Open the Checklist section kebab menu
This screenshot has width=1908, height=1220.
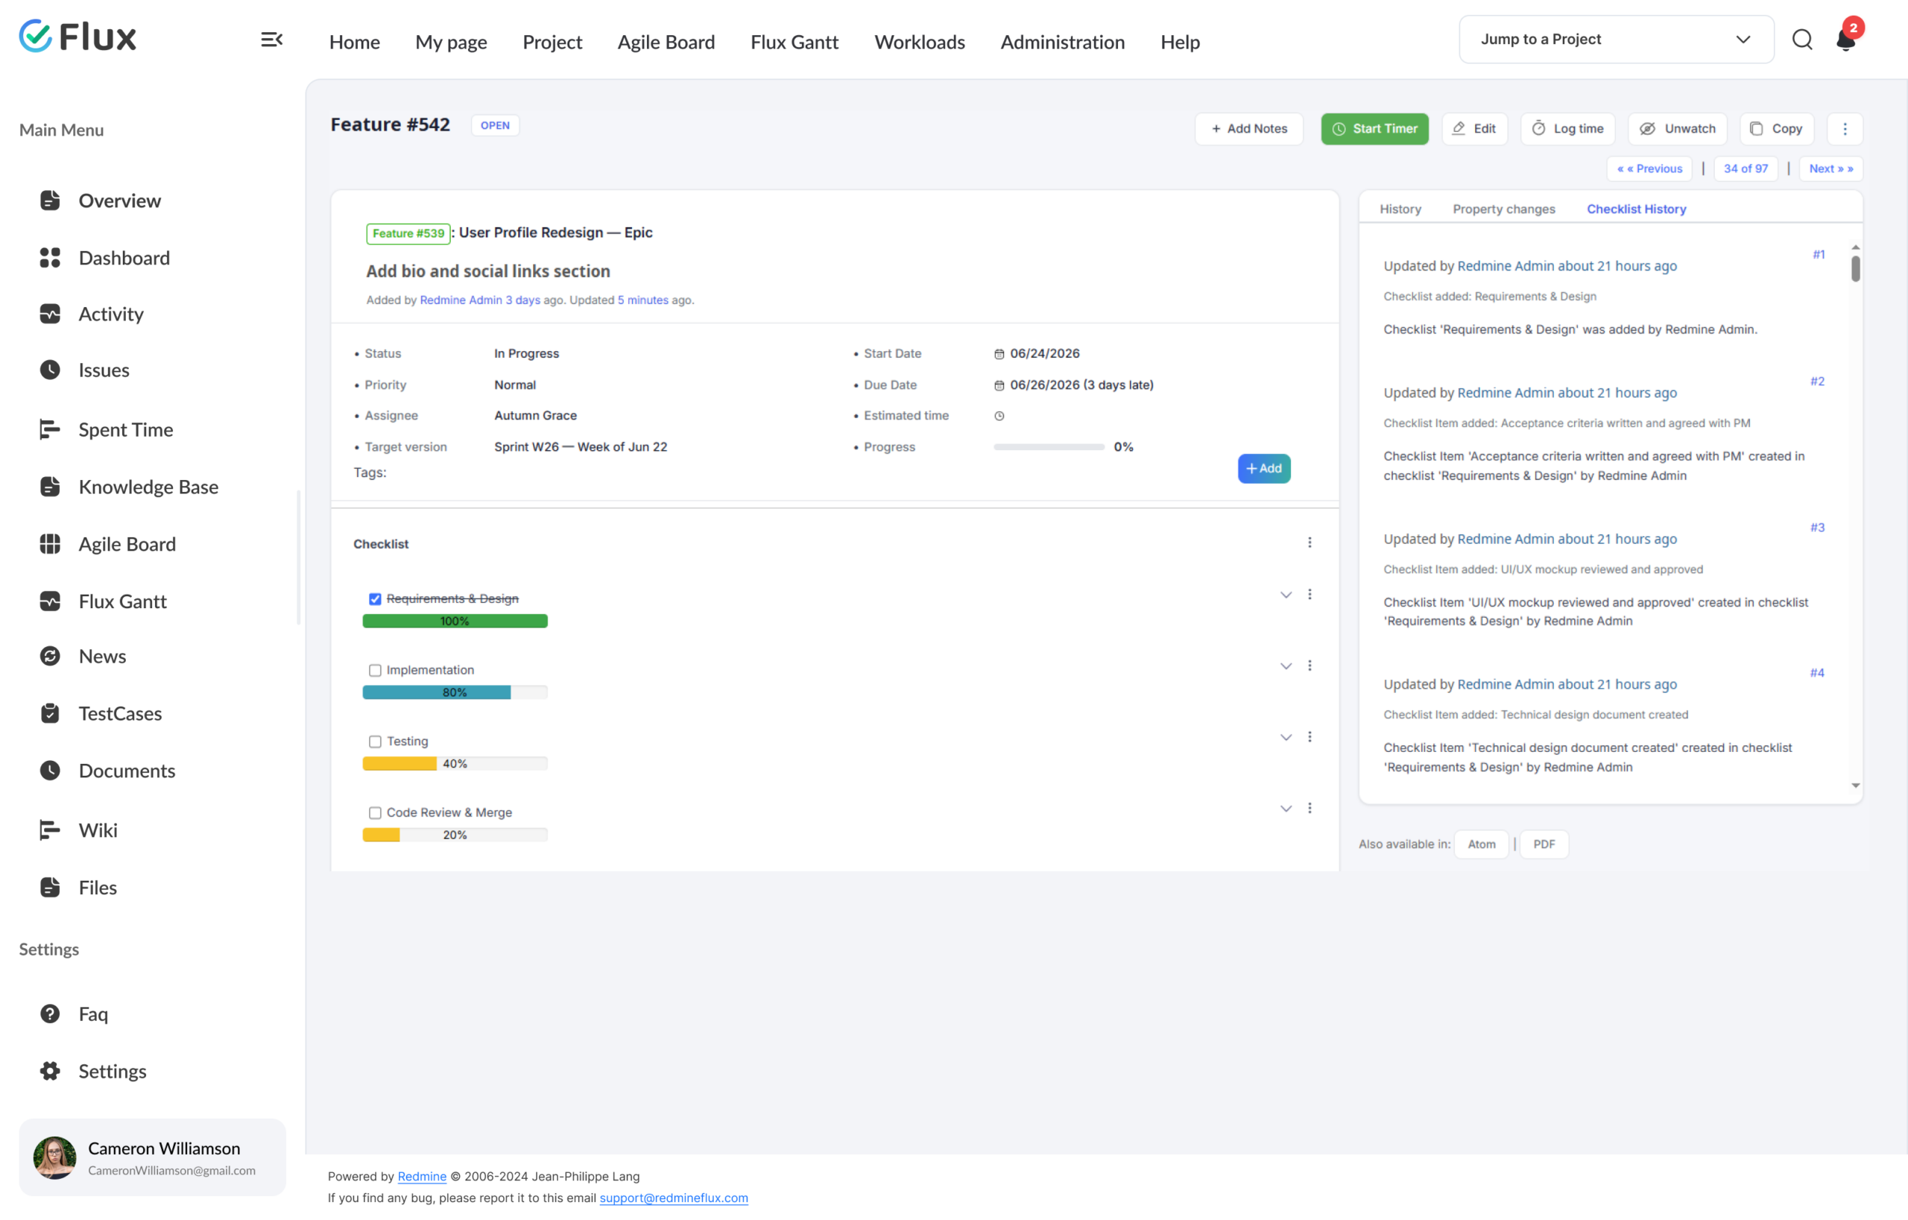1309,543
